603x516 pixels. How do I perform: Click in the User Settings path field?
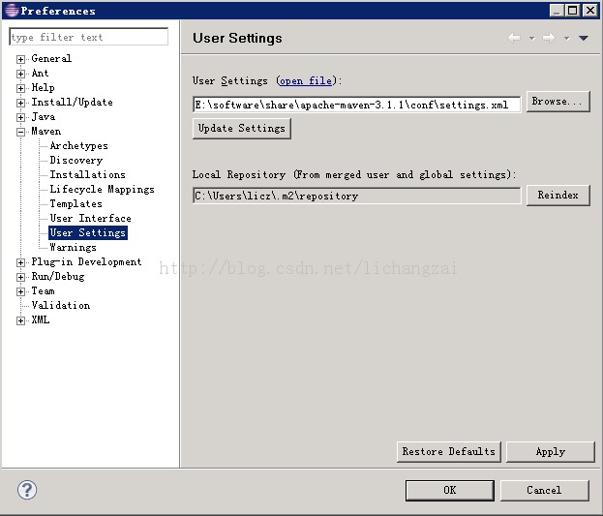[356, 104]
